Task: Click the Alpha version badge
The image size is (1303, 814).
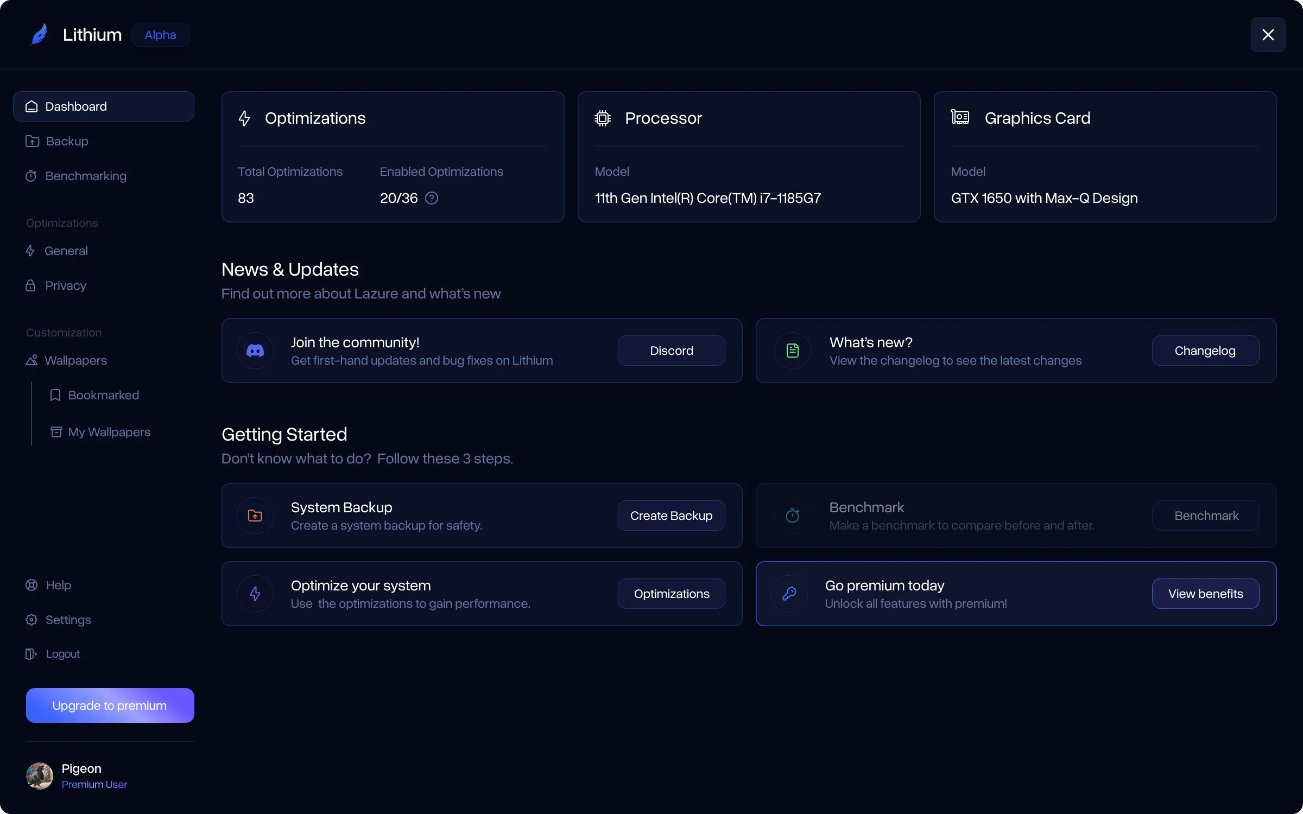Action: [161, 34]
